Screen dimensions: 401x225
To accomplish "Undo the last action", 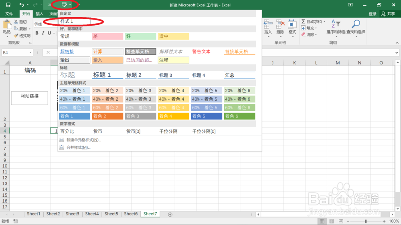I will [x=22, y=4].
